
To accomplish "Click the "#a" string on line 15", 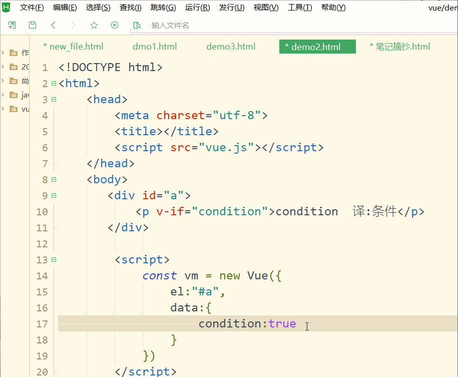I will 205,291.
